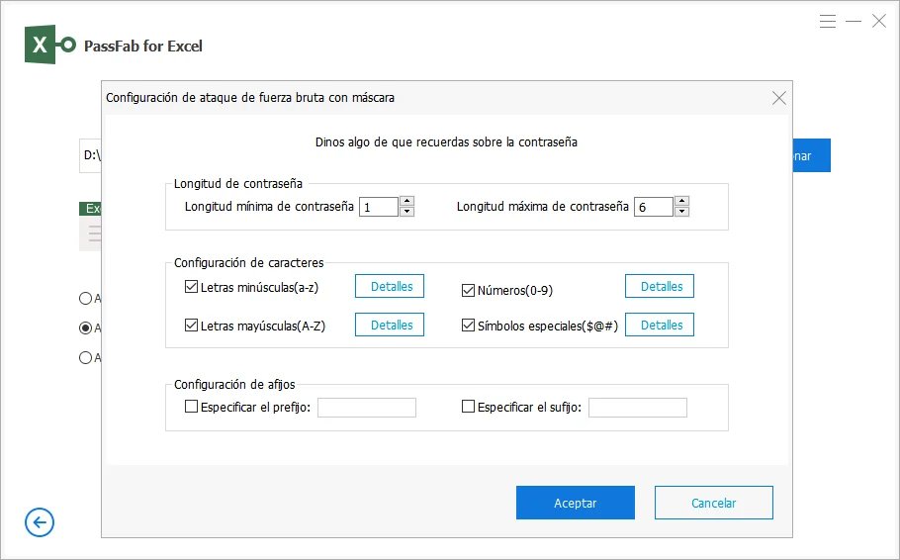Close the brute force mask settings dialog
900x560 pixels.
[779, 98]
